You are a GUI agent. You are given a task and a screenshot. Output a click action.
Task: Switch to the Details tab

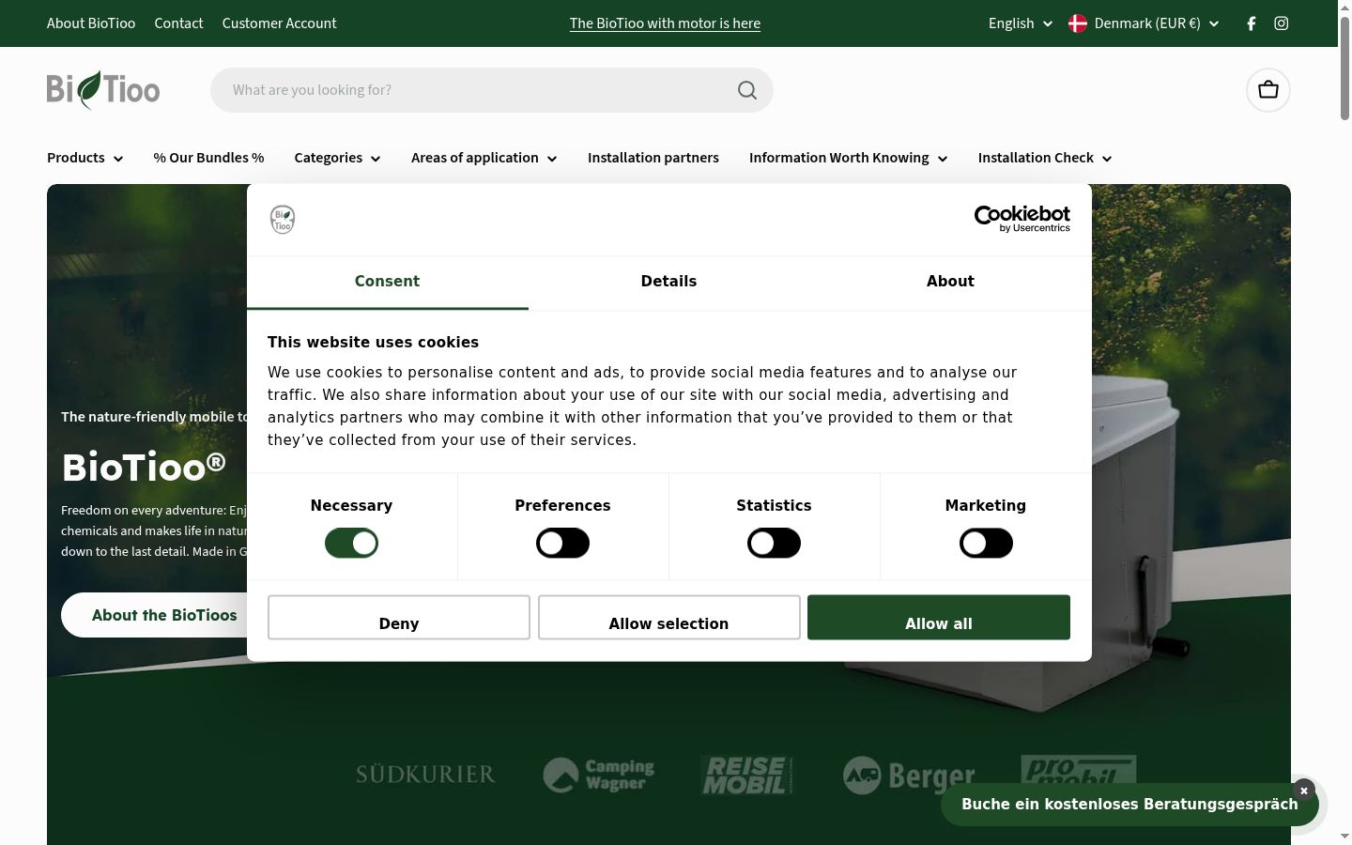click(668, 282)
